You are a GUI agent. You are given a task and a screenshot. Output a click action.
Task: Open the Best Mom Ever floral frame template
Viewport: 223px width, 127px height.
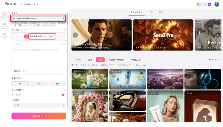pos(90,106)
